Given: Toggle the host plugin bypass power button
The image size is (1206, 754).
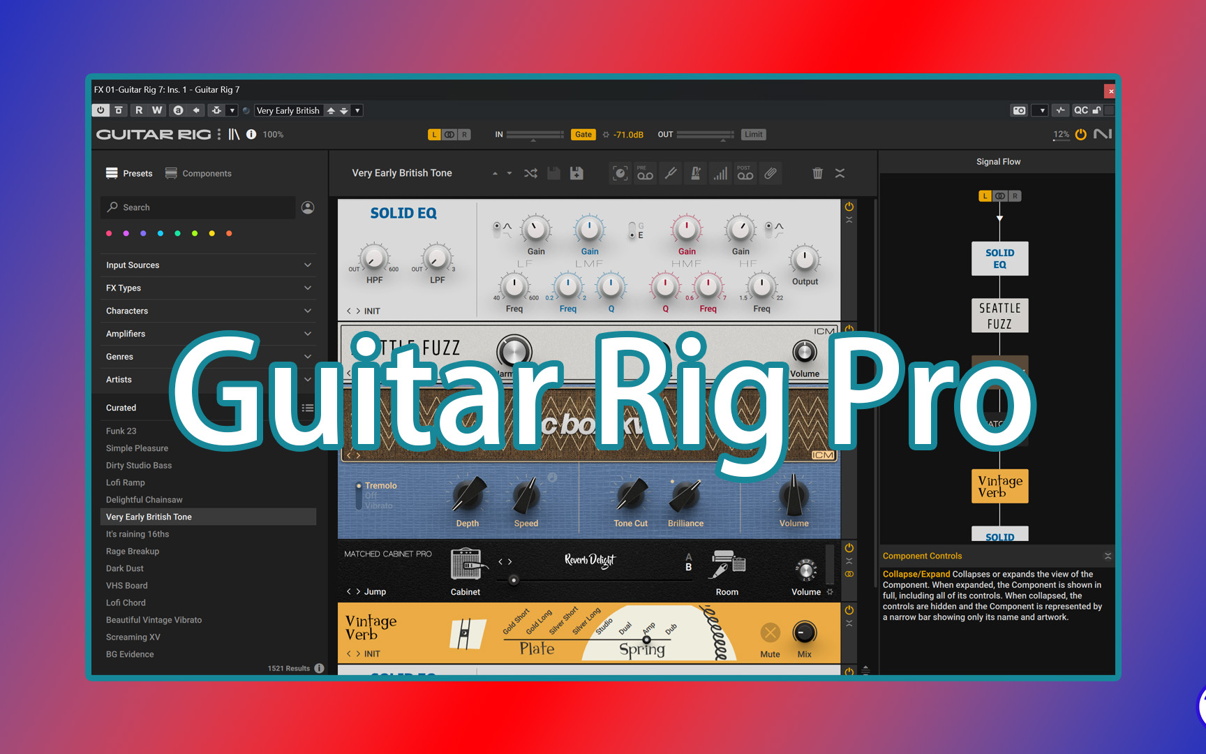Looking at the screenshot, I should [100, 110].
